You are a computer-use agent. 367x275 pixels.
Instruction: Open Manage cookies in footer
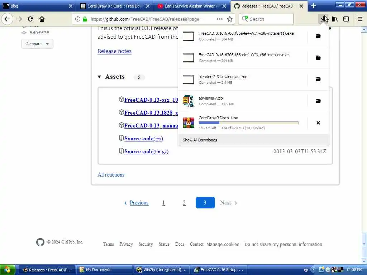point(223,244)
